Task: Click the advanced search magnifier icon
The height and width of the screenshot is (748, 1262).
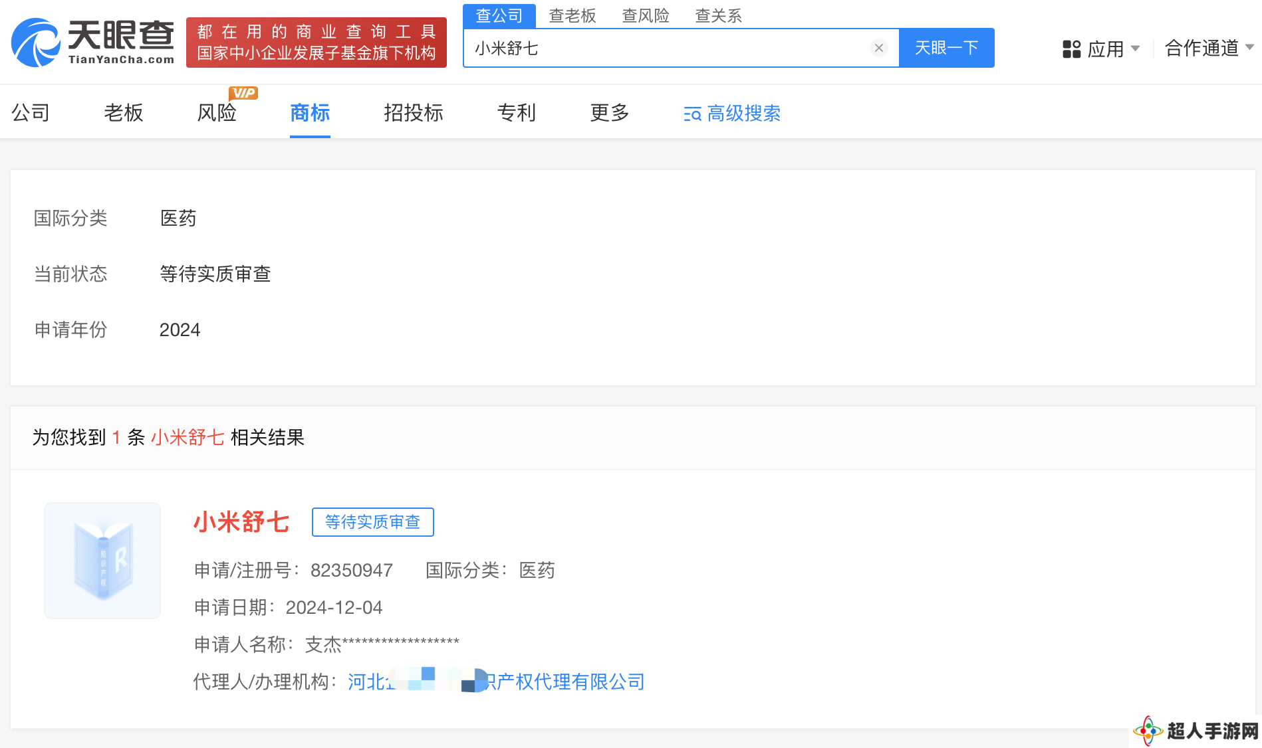Action: pyautogui.click(x=692, y=114)
